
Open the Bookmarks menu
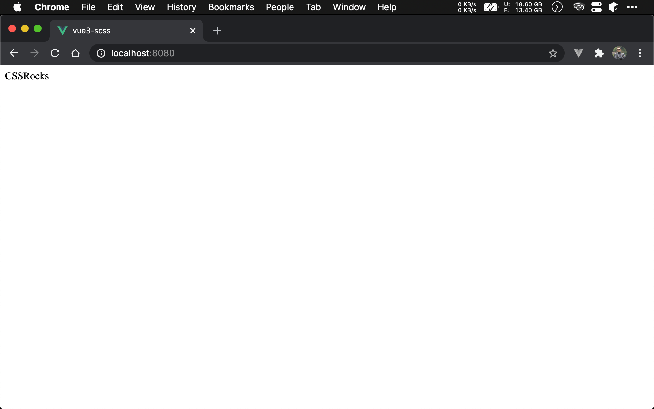(x=231, y=7)
